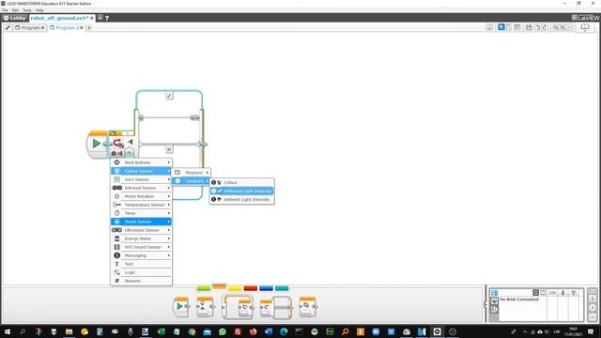This screenshot has width=601, height=338.
Task: Select blue Advanced blocks palette tab
Action: 266,288
